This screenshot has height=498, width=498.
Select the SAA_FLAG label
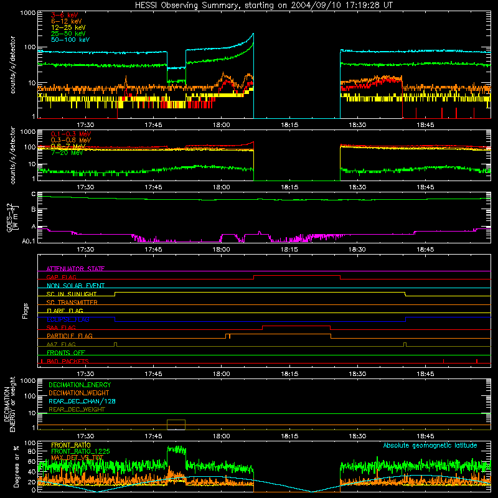(61, 327)
